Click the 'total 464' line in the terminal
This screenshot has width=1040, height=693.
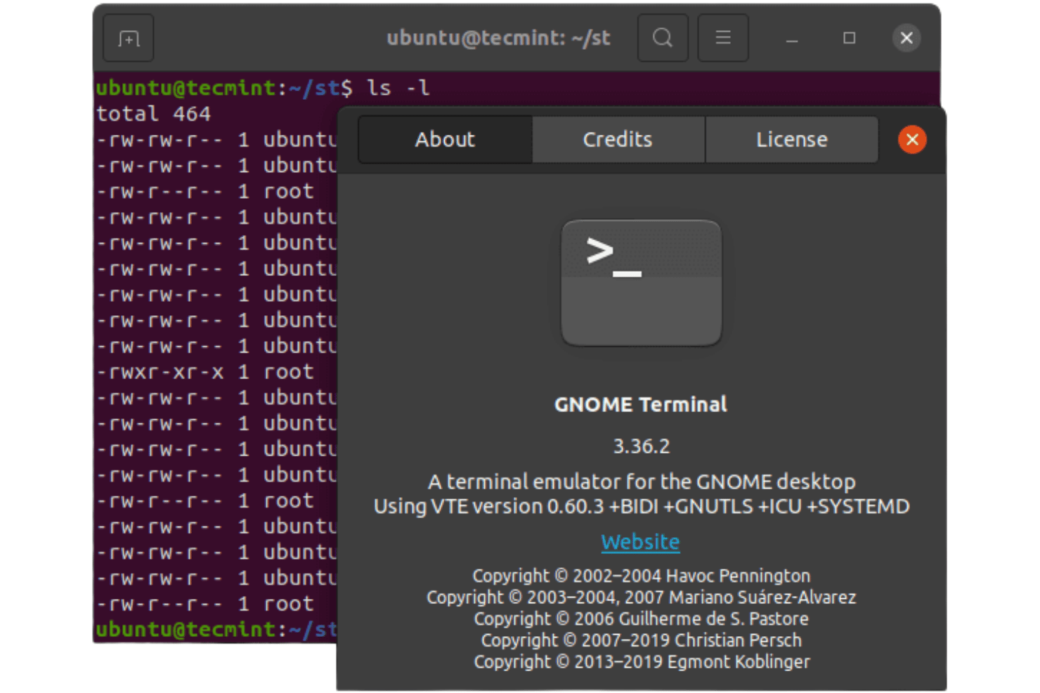[153, 114]
